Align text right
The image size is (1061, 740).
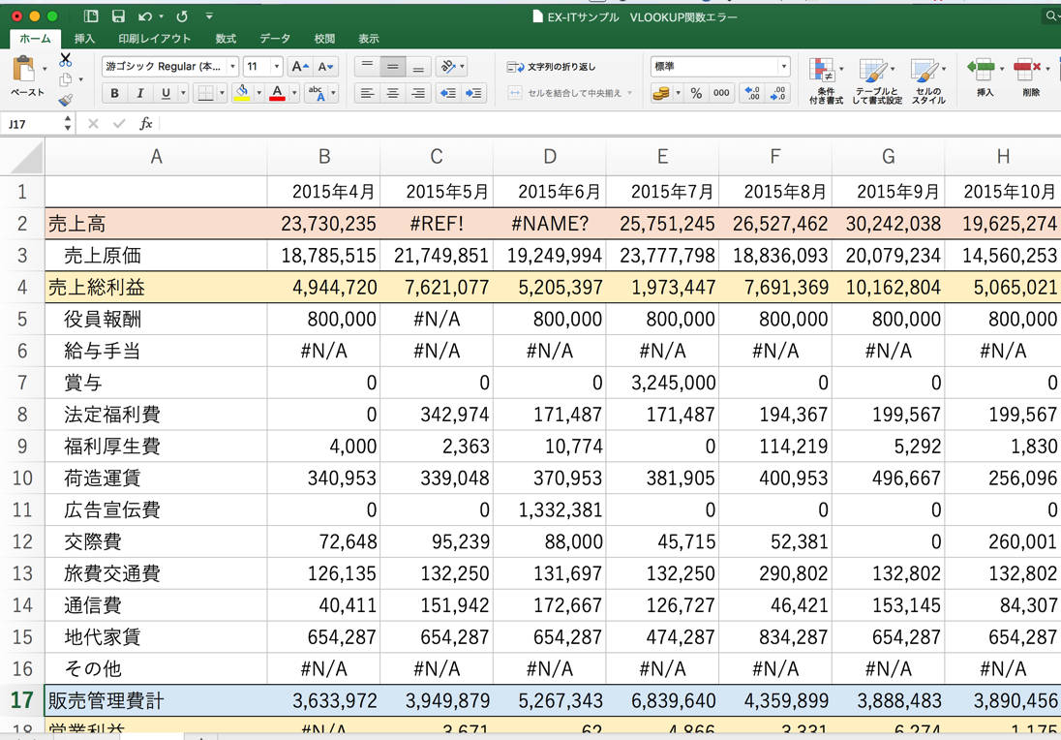[x=418, y=93]
